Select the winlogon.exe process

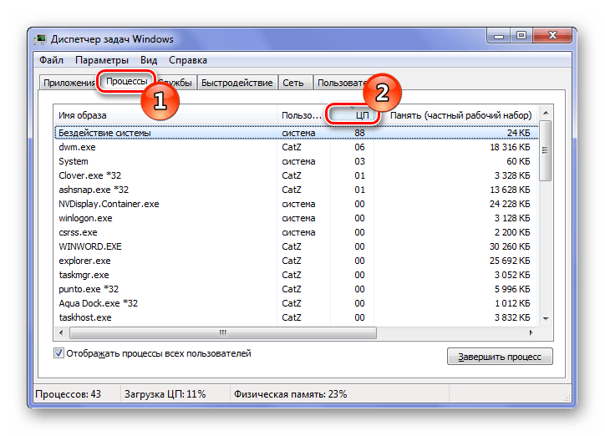297,218
